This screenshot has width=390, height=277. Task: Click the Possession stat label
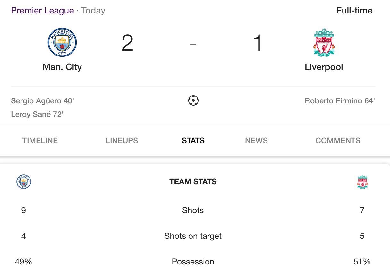(x=193, y=262)
